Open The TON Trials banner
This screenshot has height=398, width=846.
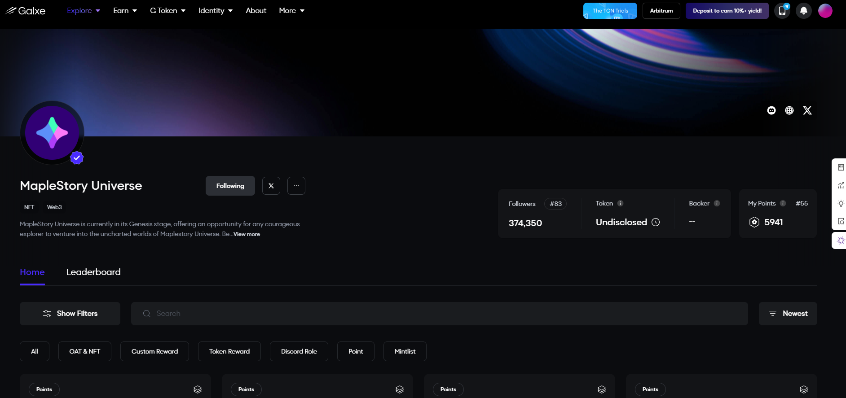[610, 10]
